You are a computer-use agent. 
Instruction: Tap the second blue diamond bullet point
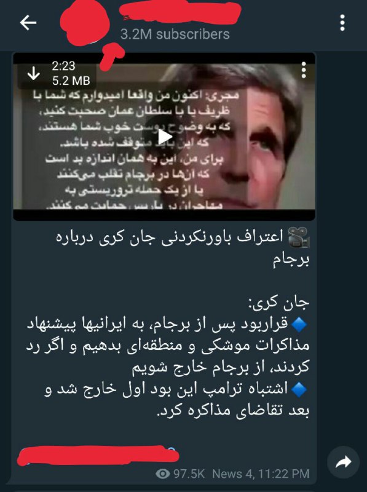click(299, 389)
